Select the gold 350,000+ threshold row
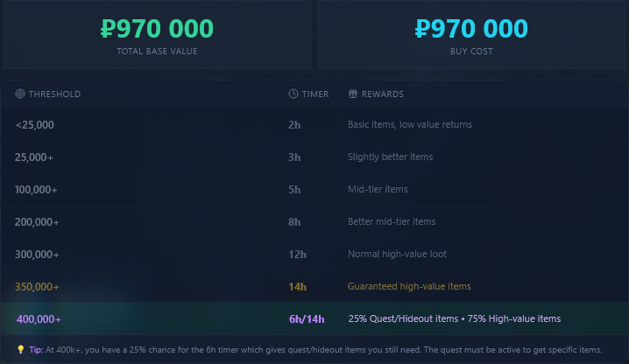This screenshot has width=629, height=364. tap(314, 287)
